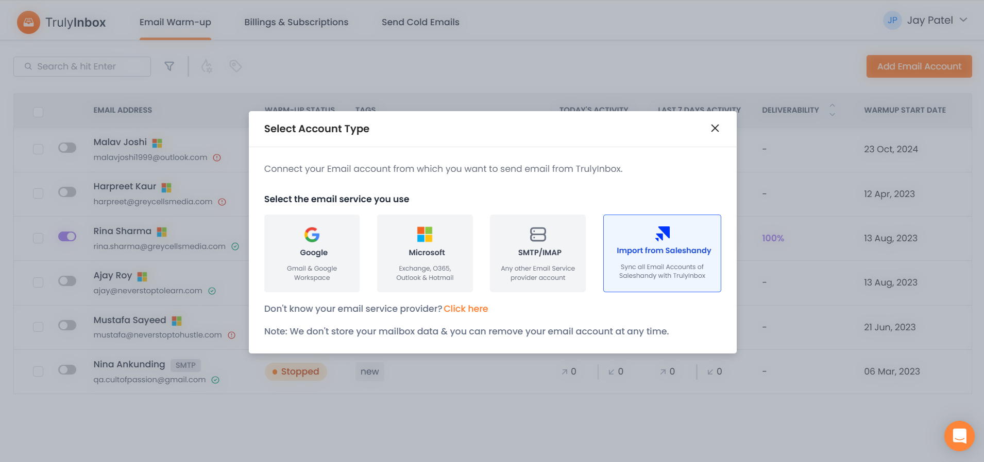This screenshot has height=462, width=984.
Task: Click the name Nina Ankunding
Action: pyautogui.click(x=129, y=364)
